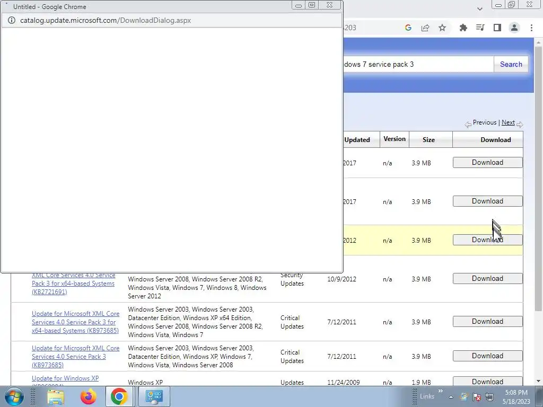The image size is (543, 407).
Task: Go to the Next results page
Action: pos(508,122)
